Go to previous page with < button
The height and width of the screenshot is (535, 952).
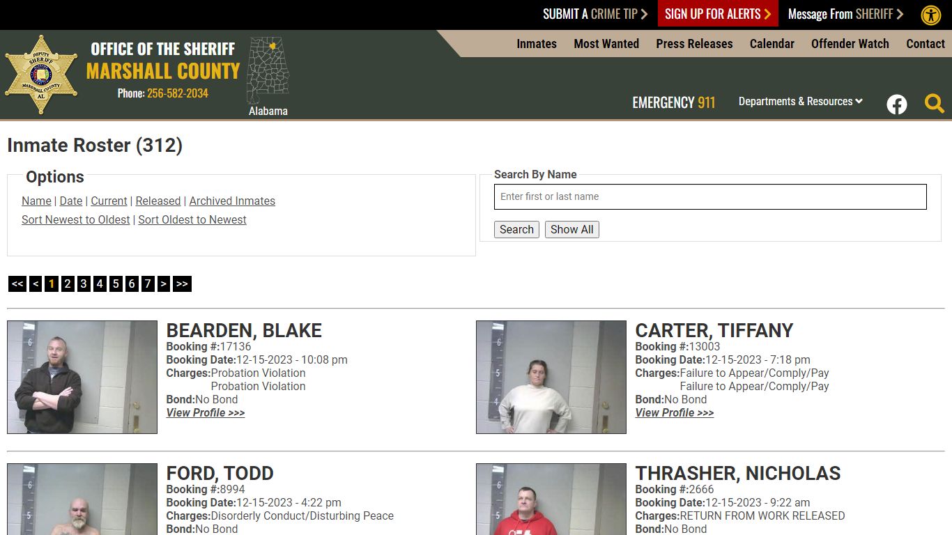[x=36, y=284]
